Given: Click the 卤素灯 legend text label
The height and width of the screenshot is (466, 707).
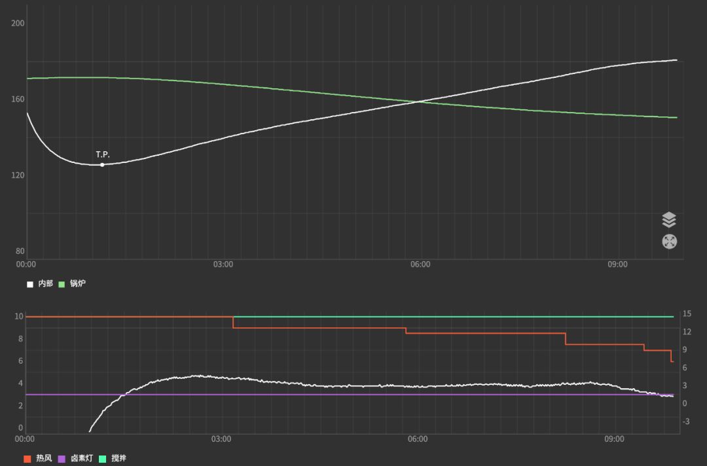Looking at the screenshot, I should 82,459.
